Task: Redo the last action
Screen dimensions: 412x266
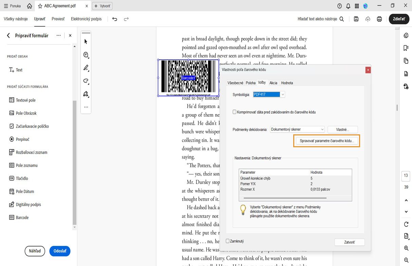Action: [126, 19]
